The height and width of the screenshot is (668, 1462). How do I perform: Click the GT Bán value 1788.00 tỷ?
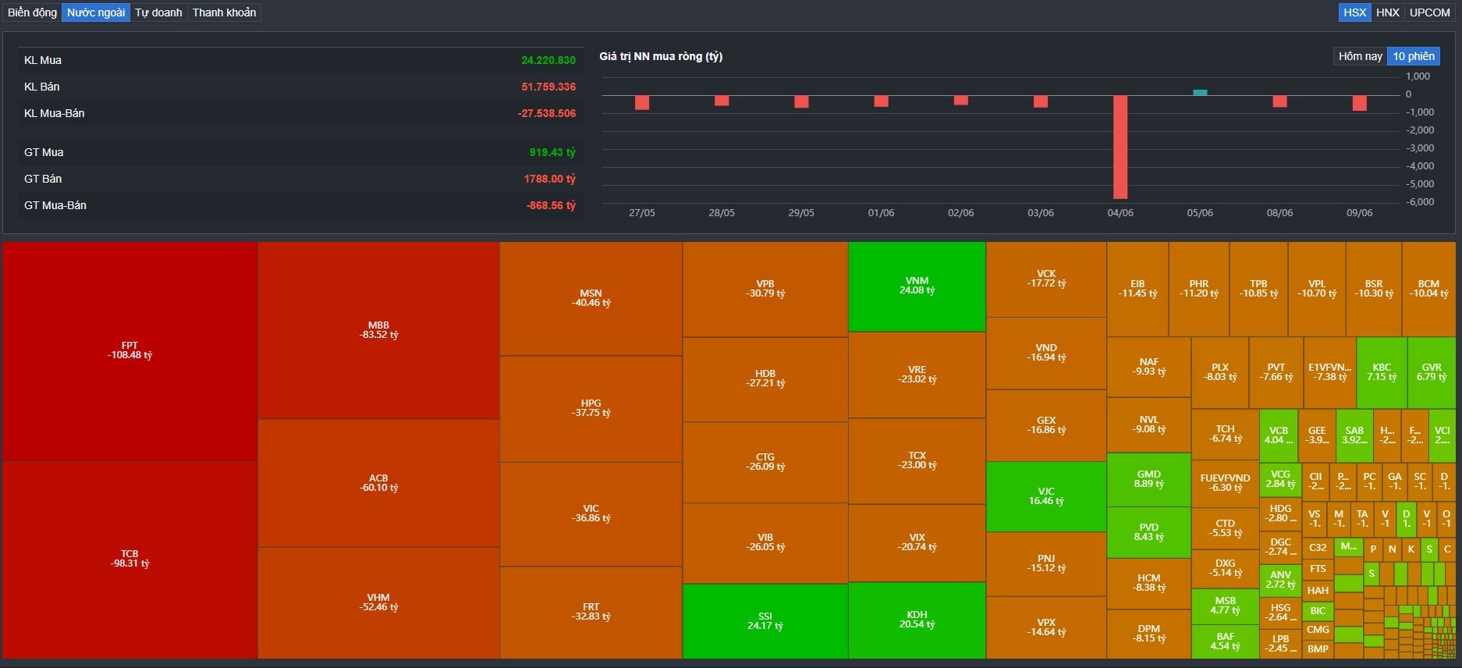coord(549,179)
